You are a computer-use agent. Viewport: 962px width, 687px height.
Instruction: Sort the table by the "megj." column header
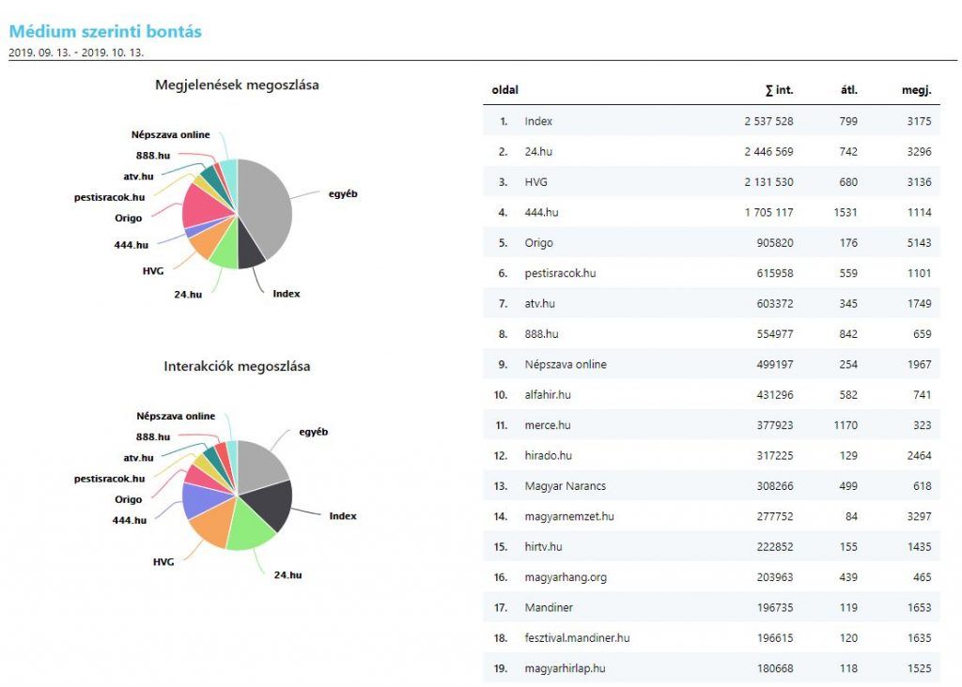tap(917, 90)
